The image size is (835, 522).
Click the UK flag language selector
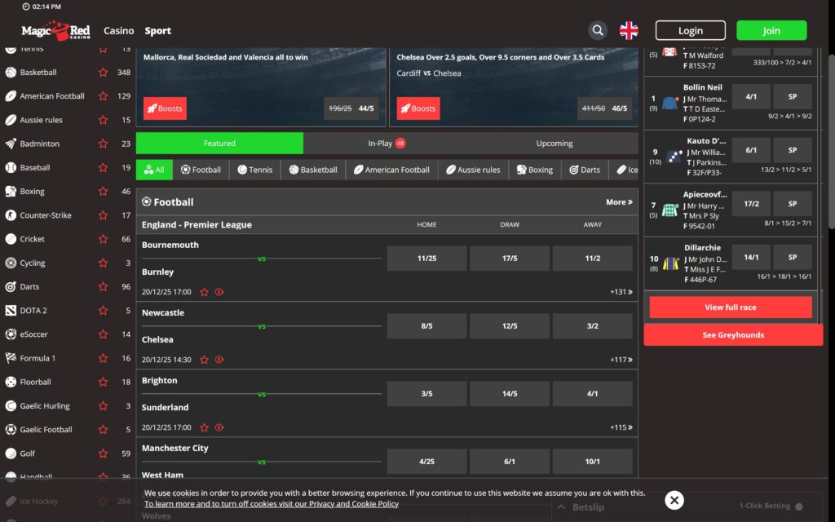click(628, 29)
